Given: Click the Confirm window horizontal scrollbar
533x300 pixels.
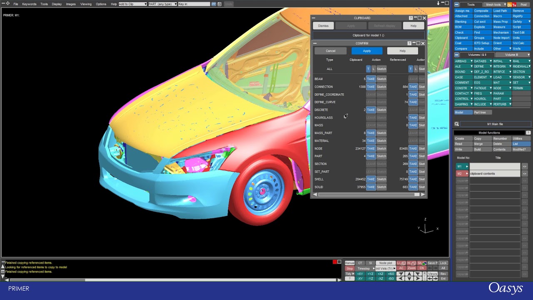Looking at the screenshot, I should coord(369,195).
